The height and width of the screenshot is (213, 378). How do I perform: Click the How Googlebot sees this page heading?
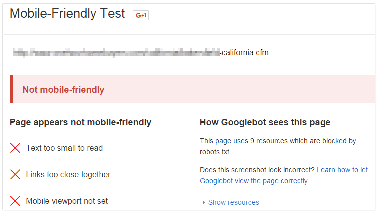click(265, 122)
